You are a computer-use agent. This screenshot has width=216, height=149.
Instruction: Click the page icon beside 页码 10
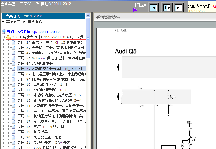click(x=13, y=85)
